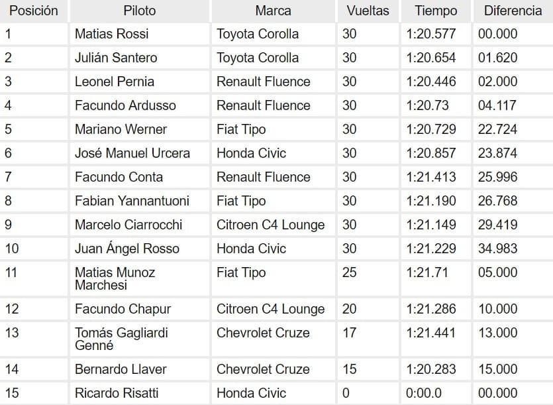Image resolution: width=553 pixels, height=405 pixels.
Task: Select time 1:21.413 of Facundo Conta
Action: (x=436, y=177)
